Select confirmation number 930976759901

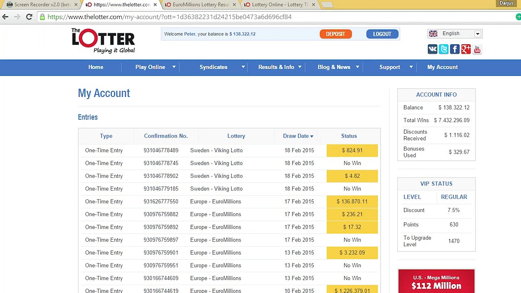pyautogui.click(x=161, y=253)
